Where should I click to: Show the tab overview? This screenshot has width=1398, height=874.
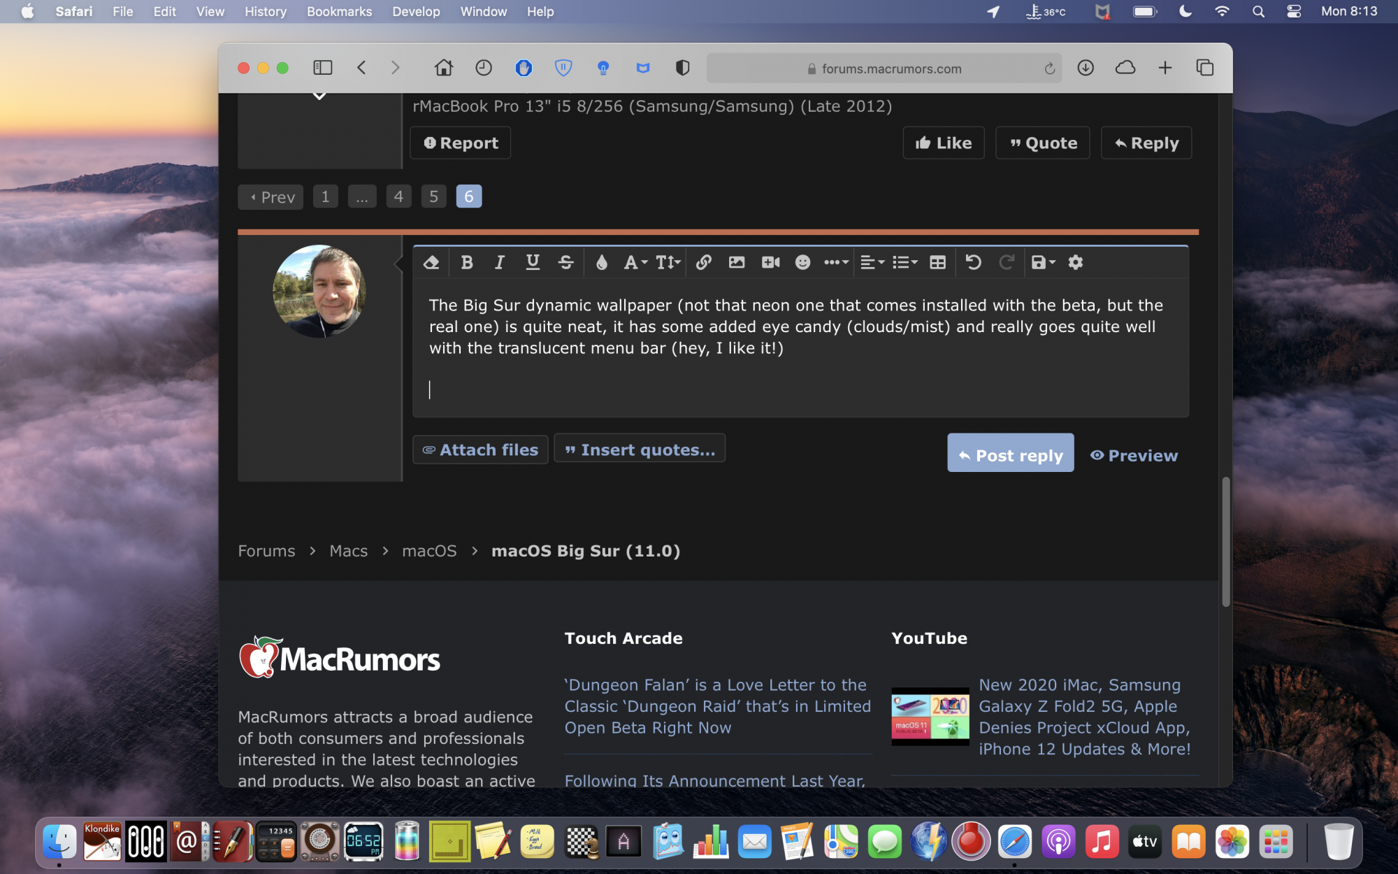tap(1205, 68)
